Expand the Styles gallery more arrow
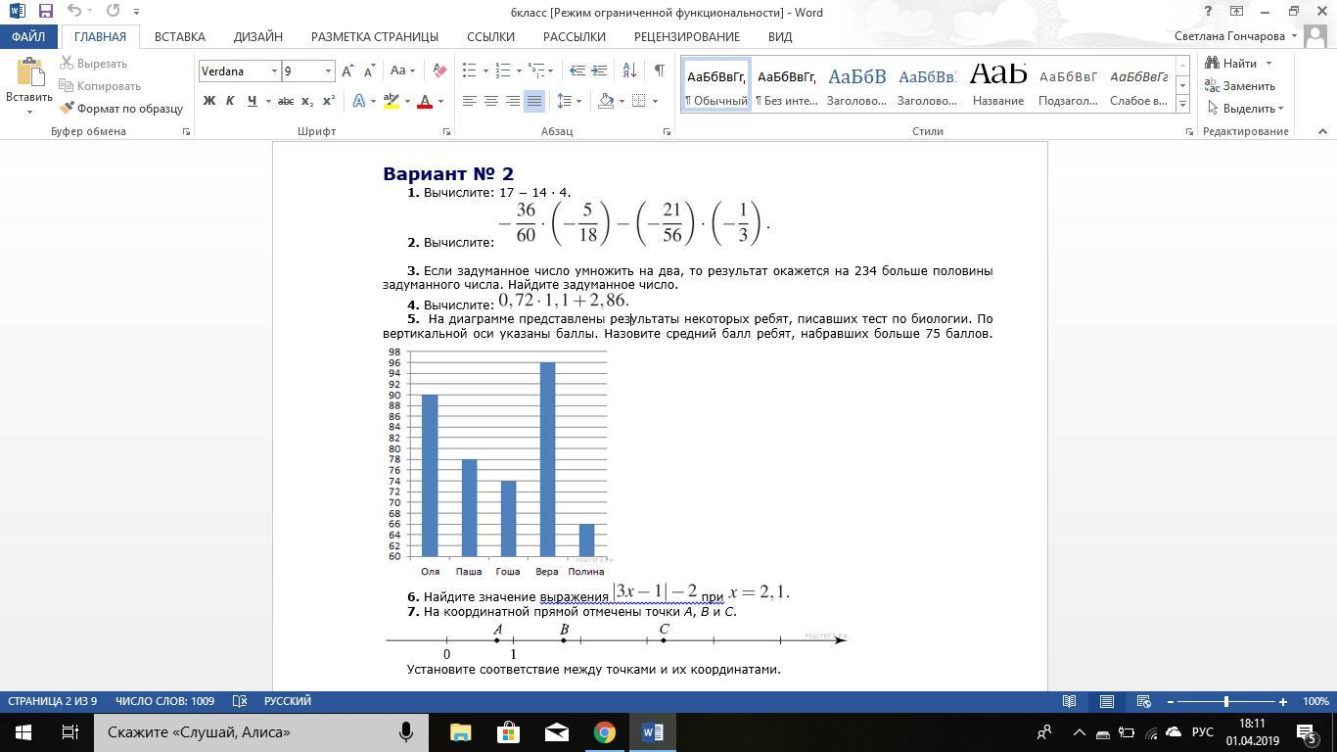This screenshot has width=1337, height=752. pyautogui.click(x=1182, y=103)
